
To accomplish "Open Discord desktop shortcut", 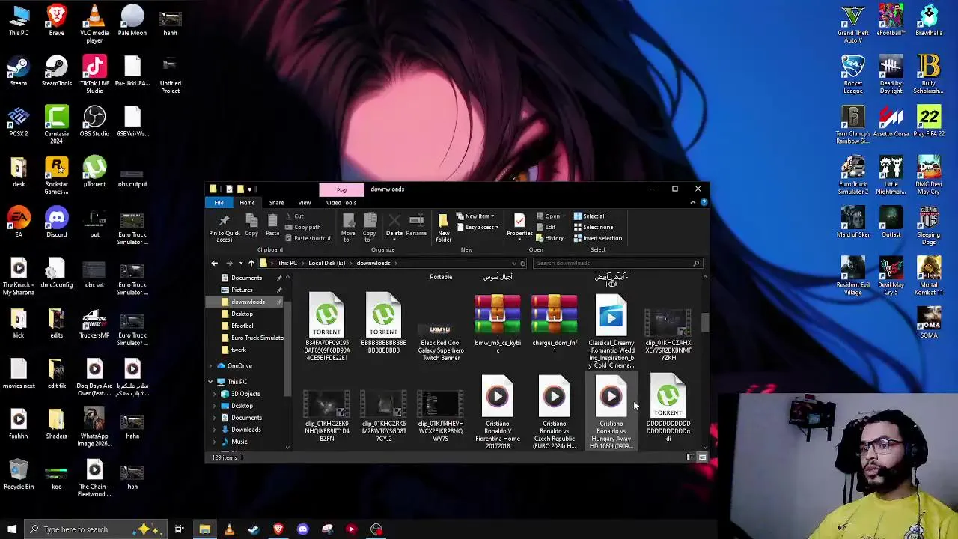I will point(57,222).
